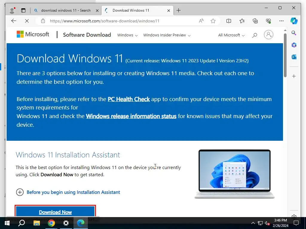
Task: Open Browser essentials heart icon
Action: (268, 21)
